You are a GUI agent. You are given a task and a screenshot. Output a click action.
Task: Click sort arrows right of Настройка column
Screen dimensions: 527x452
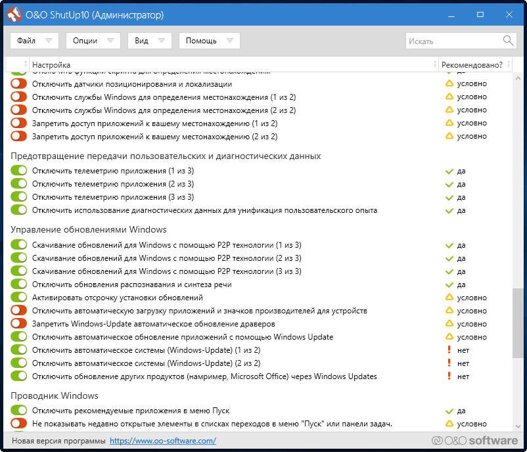click(435, 64)
